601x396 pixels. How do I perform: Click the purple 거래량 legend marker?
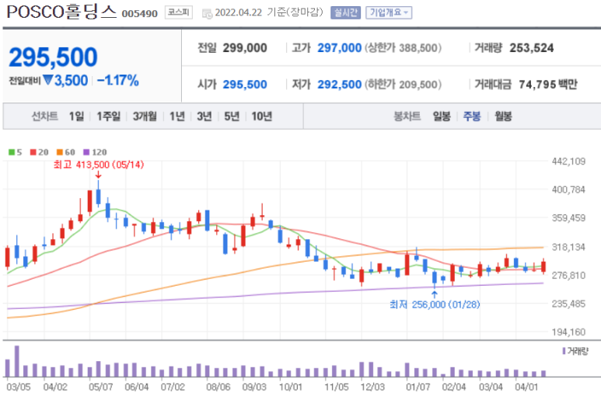pos(564,351)
